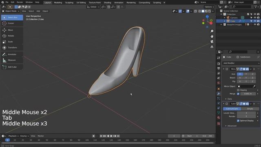
Task: Click the timeline End frame field
Action: click(207, 136)
